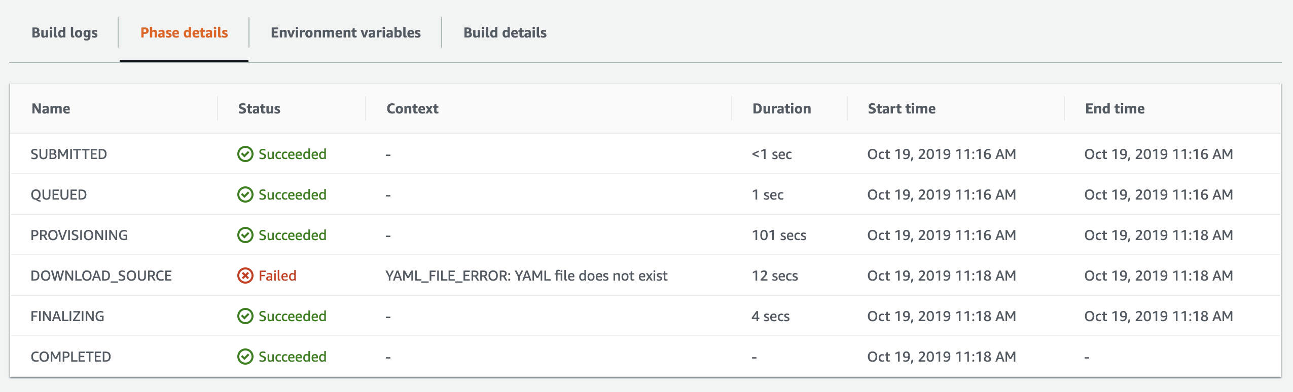
Task: Switch to Environment variables tab
Action: click(345, 32)
